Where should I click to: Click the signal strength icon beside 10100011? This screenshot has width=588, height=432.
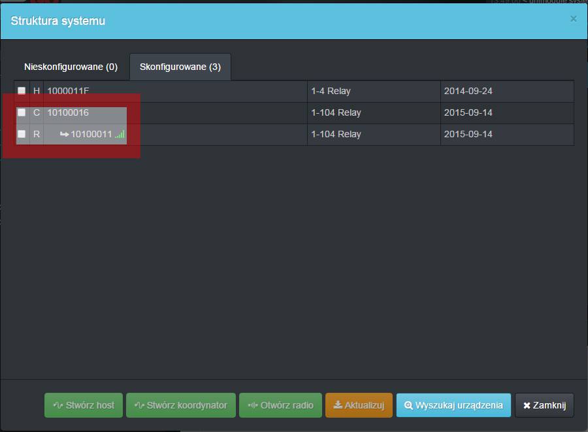pos(120,135)
